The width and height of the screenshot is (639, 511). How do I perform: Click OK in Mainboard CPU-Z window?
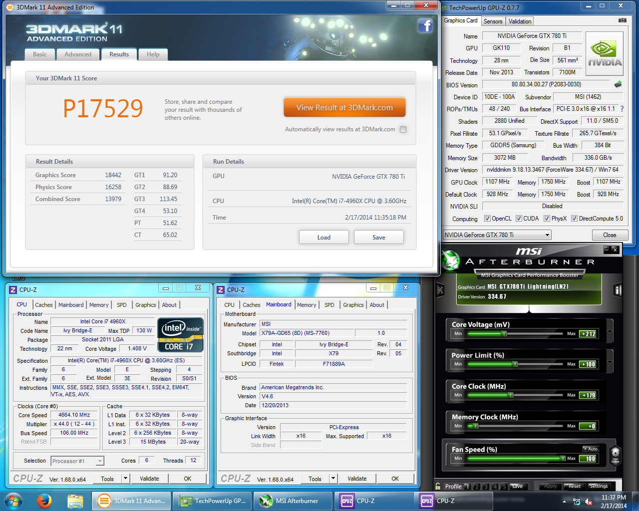[395, 479]
